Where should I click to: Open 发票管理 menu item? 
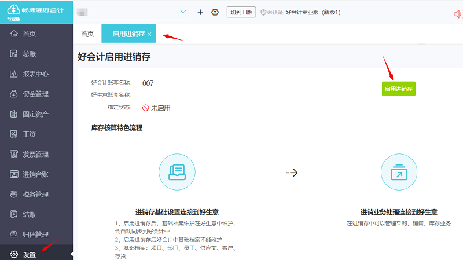click(36, 154)
